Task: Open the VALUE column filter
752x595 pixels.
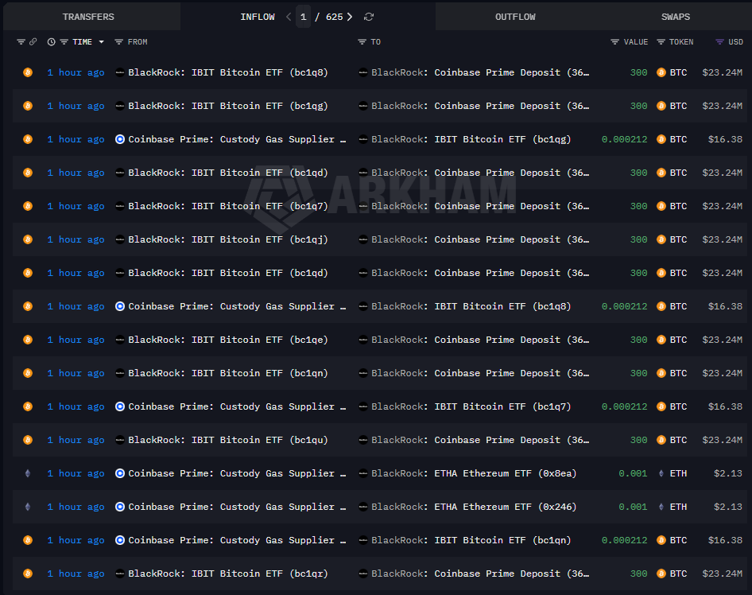Action: (x=614, y=42)
